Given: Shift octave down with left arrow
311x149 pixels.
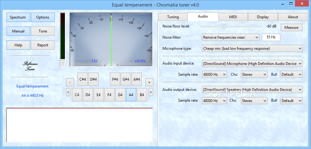Looking at the screenshot, I should tap(68, 92).
